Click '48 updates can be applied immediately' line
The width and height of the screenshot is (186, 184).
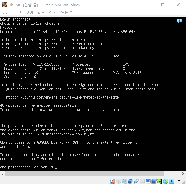point(39,105)
